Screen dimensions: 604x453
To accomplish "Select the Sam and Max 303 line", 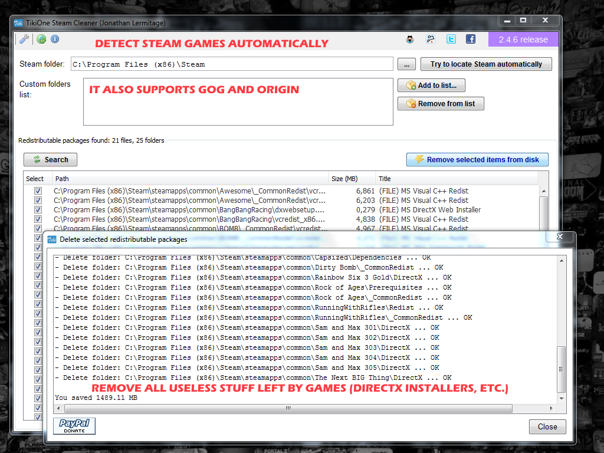I will 247,347.
